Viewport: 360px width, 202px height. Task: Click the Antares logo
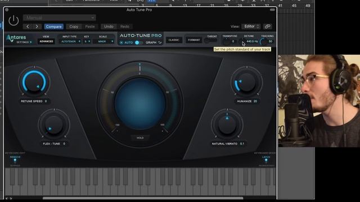point(16,38)
